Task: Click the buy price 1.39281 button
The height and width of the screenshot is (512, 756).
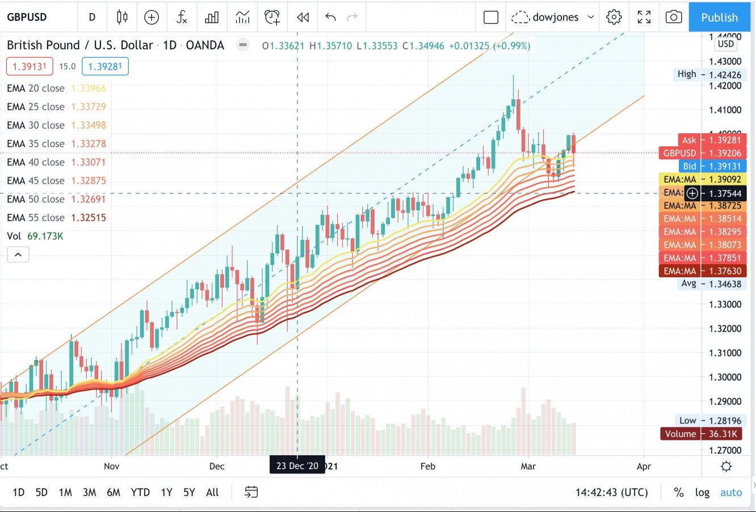Action: [x=105, y=66]
